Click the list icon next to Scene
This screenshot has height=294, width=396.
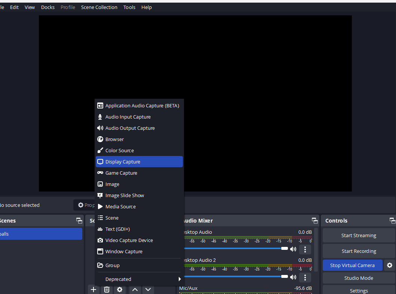pyautogui.click(x=100, y=218)
